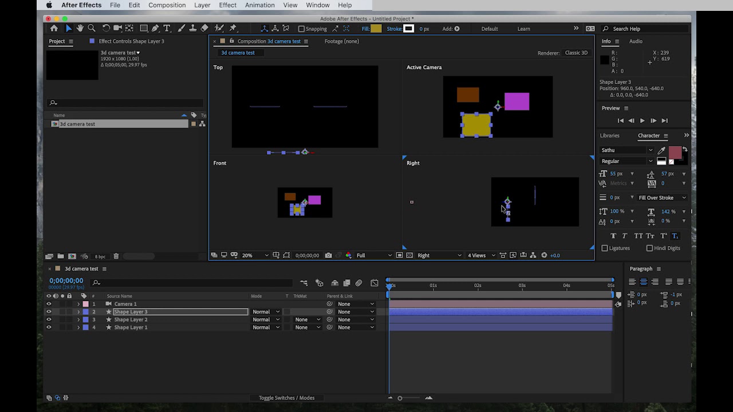Click the World Axis Mode icon

coord(275,29)
